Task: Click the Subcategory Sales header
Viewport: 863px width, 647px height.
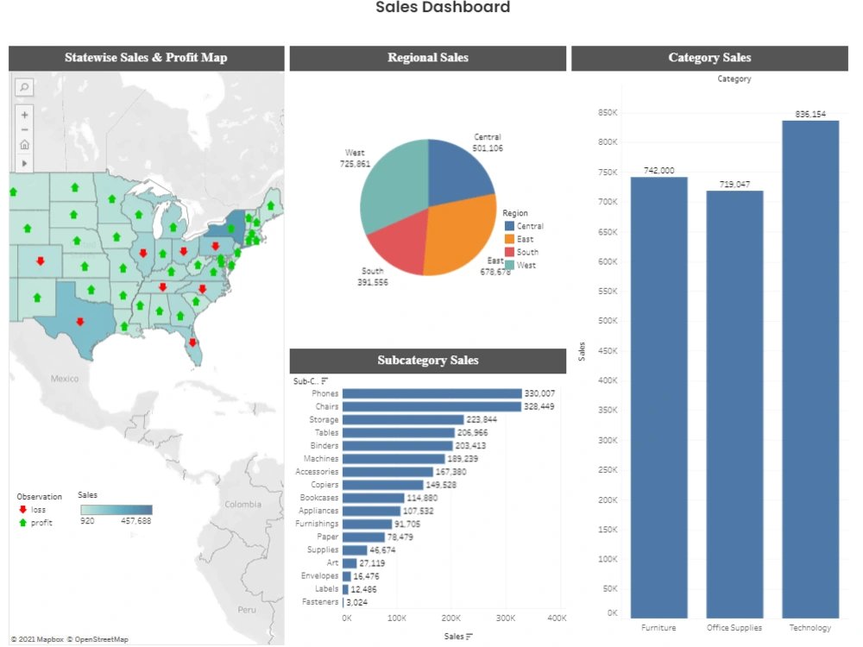Action: pyautogui.click(x=427, y=361)
